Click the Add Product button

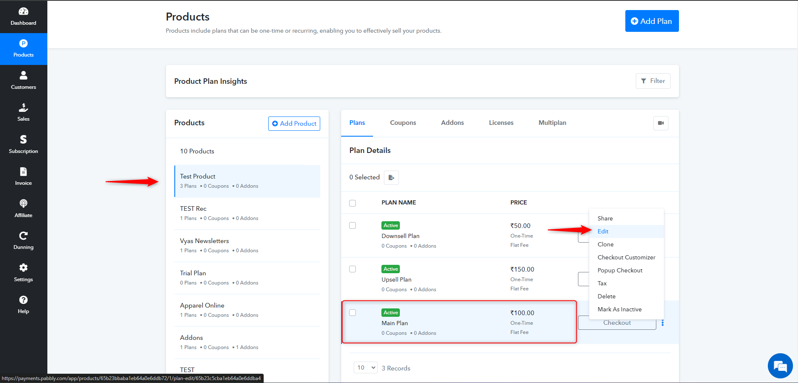click(294, 124)
